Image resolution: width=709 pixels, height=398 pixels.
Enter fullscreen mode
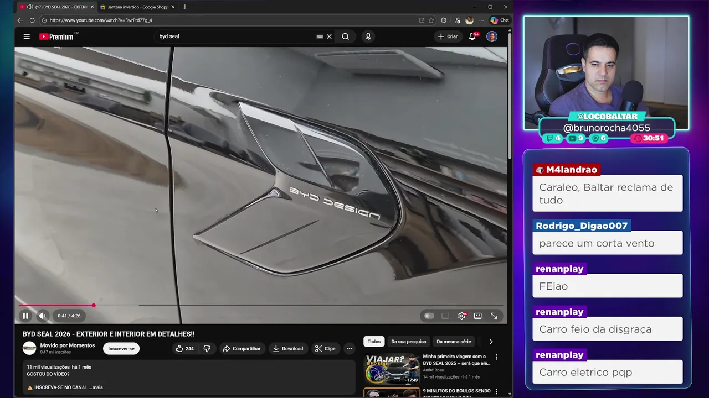click(x=494, y=316)
